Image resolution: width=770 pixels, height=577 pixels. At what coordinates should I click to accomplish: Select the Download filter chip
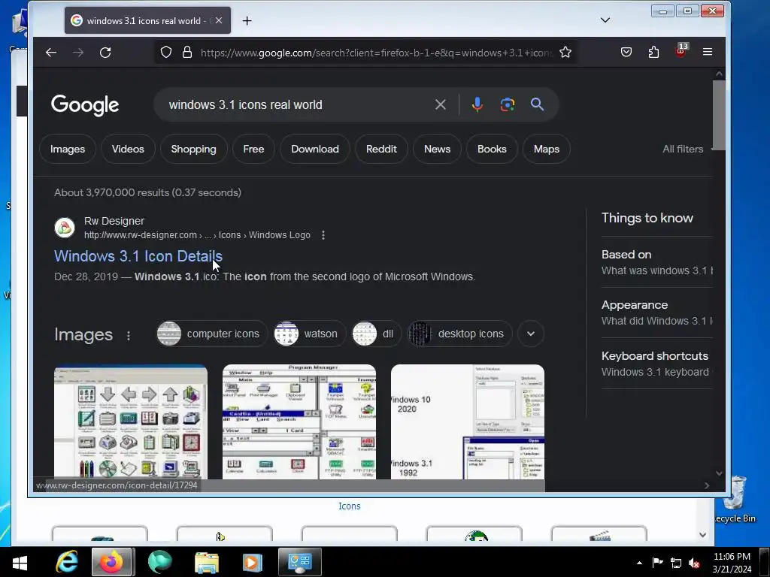pos(315,150)
